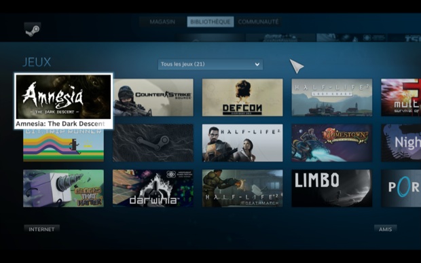The height and width of the screenshot is (263, 421).
Task: Select the Jamestown game tile
Action: pyautogui.click(x=332, y=143)
